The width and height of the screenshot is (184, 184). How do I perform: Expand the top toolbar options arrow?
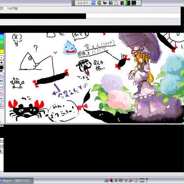139,3
